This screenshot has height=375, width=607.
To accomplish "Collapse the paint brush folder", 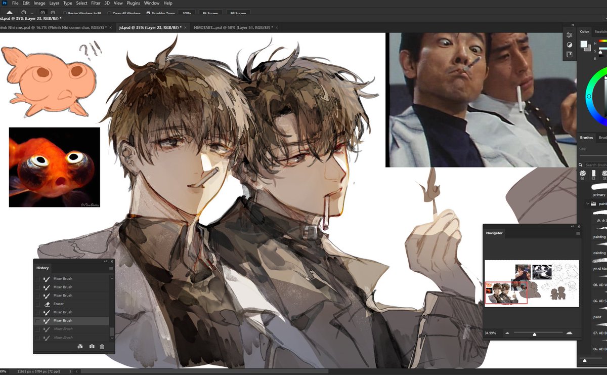I will 588,204.
